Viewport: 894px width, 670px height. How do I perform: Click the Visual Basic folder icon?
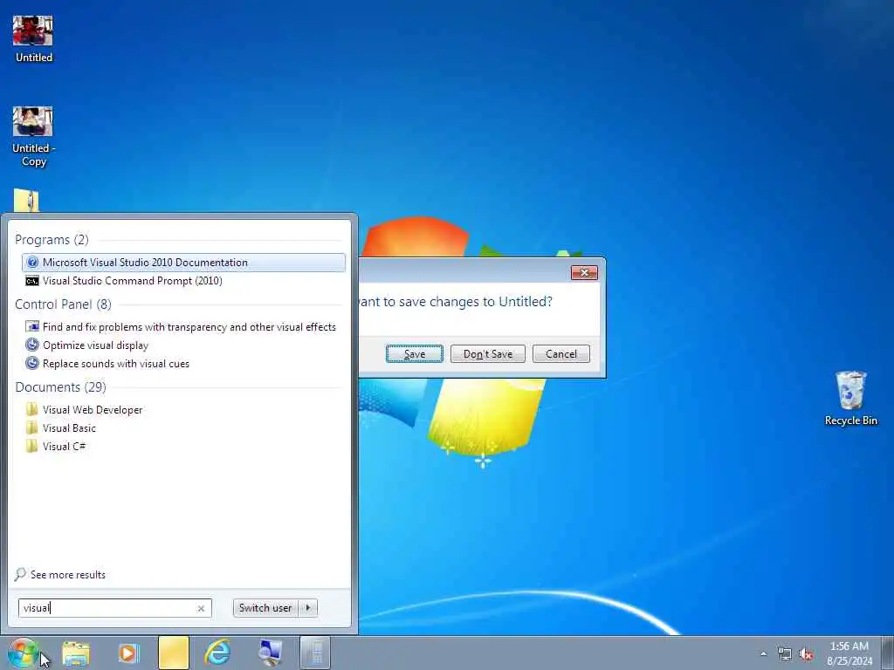[x=32, y=427]
